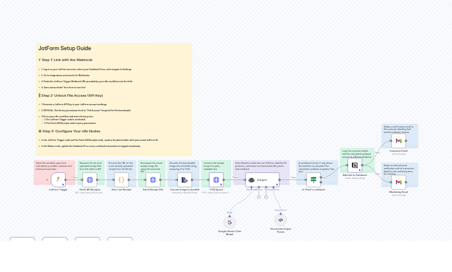Open the Notion Add Info to Database node
Image resolution: width=452 pixels, height=272 pixels.
pyautogui.click(x=355, y=165)
